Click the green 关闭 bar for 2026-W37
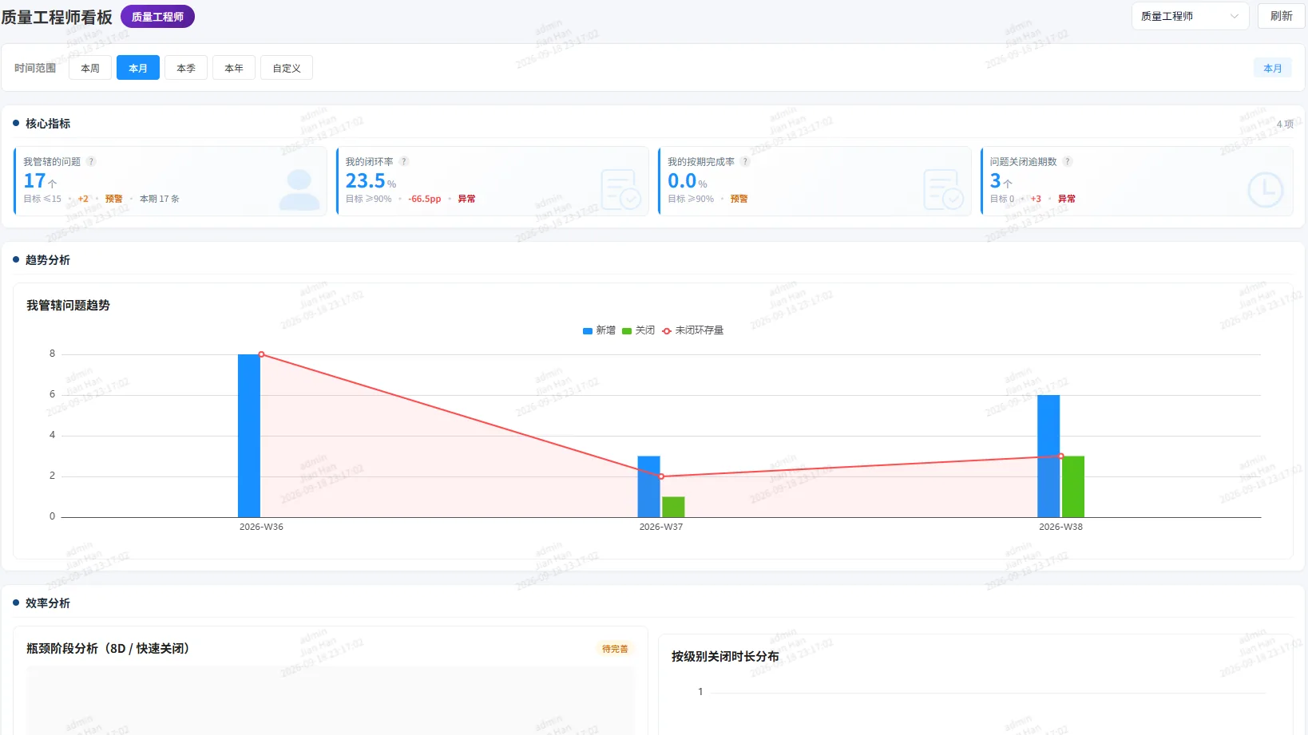 click(x=673, y=507)
